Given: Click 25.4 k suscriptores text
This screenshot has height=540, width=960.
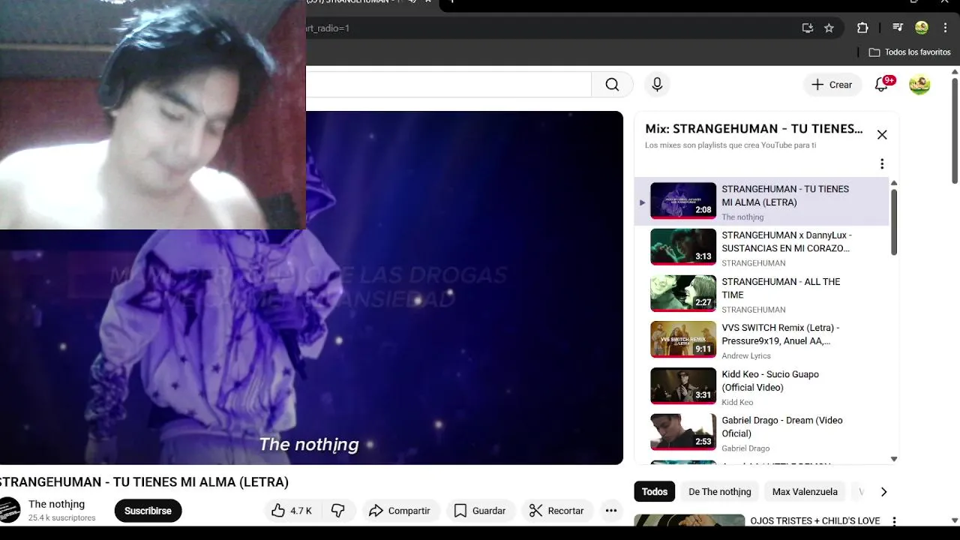Looking at the screenshot, I should (x=61, y=517).
